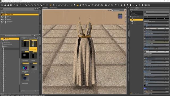Open the Glossy Color Effect dropdown

(156, 55)
